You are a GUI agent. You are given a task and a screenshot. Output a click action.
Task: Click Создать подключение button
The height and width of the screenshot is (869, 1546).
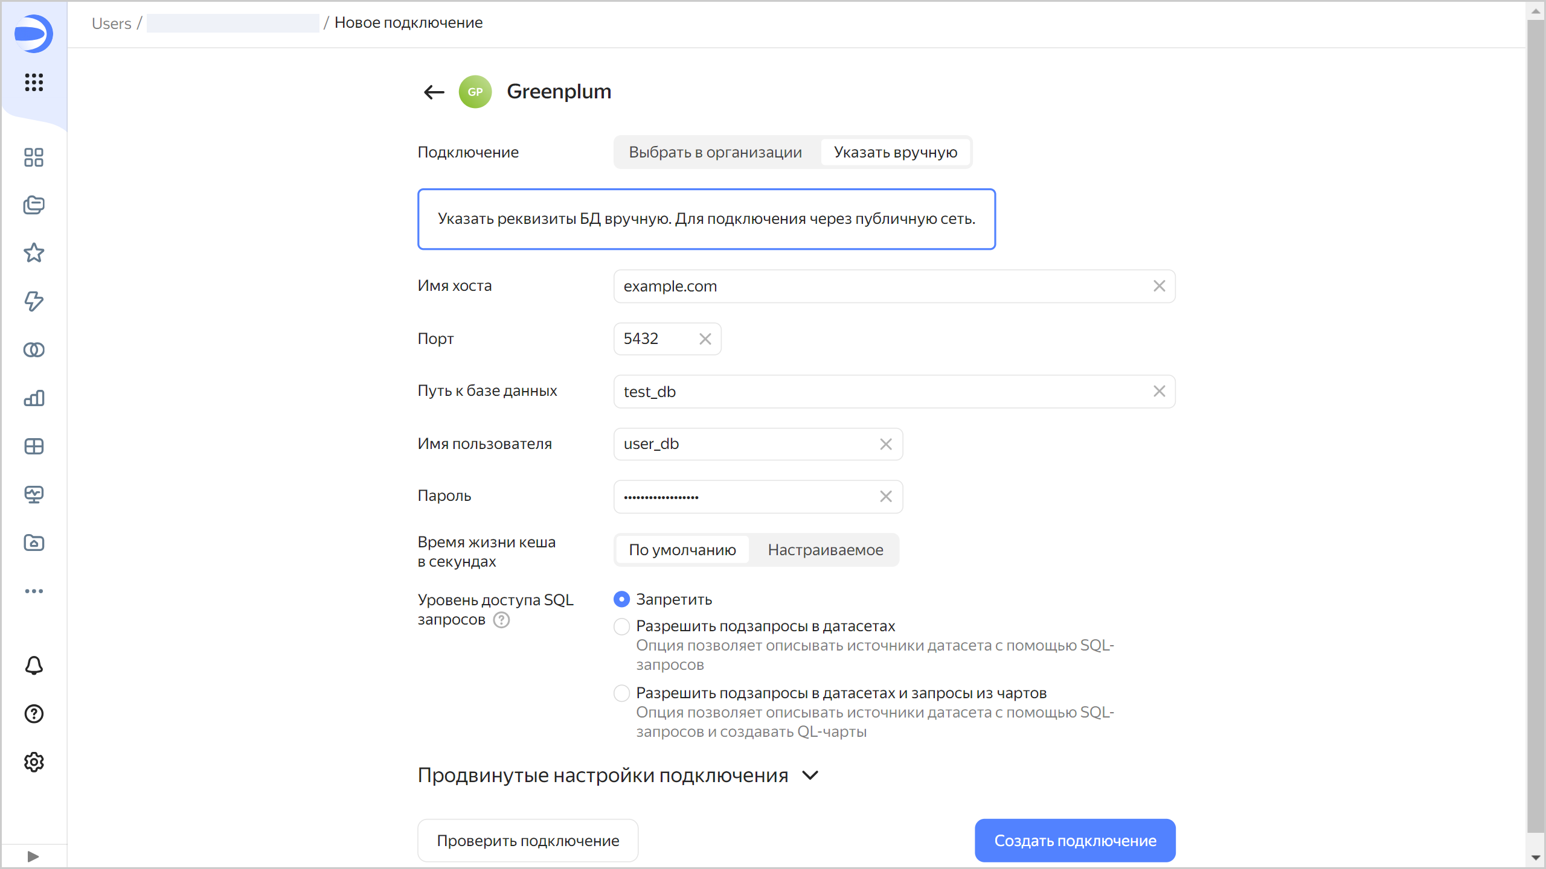(1075, 841)
